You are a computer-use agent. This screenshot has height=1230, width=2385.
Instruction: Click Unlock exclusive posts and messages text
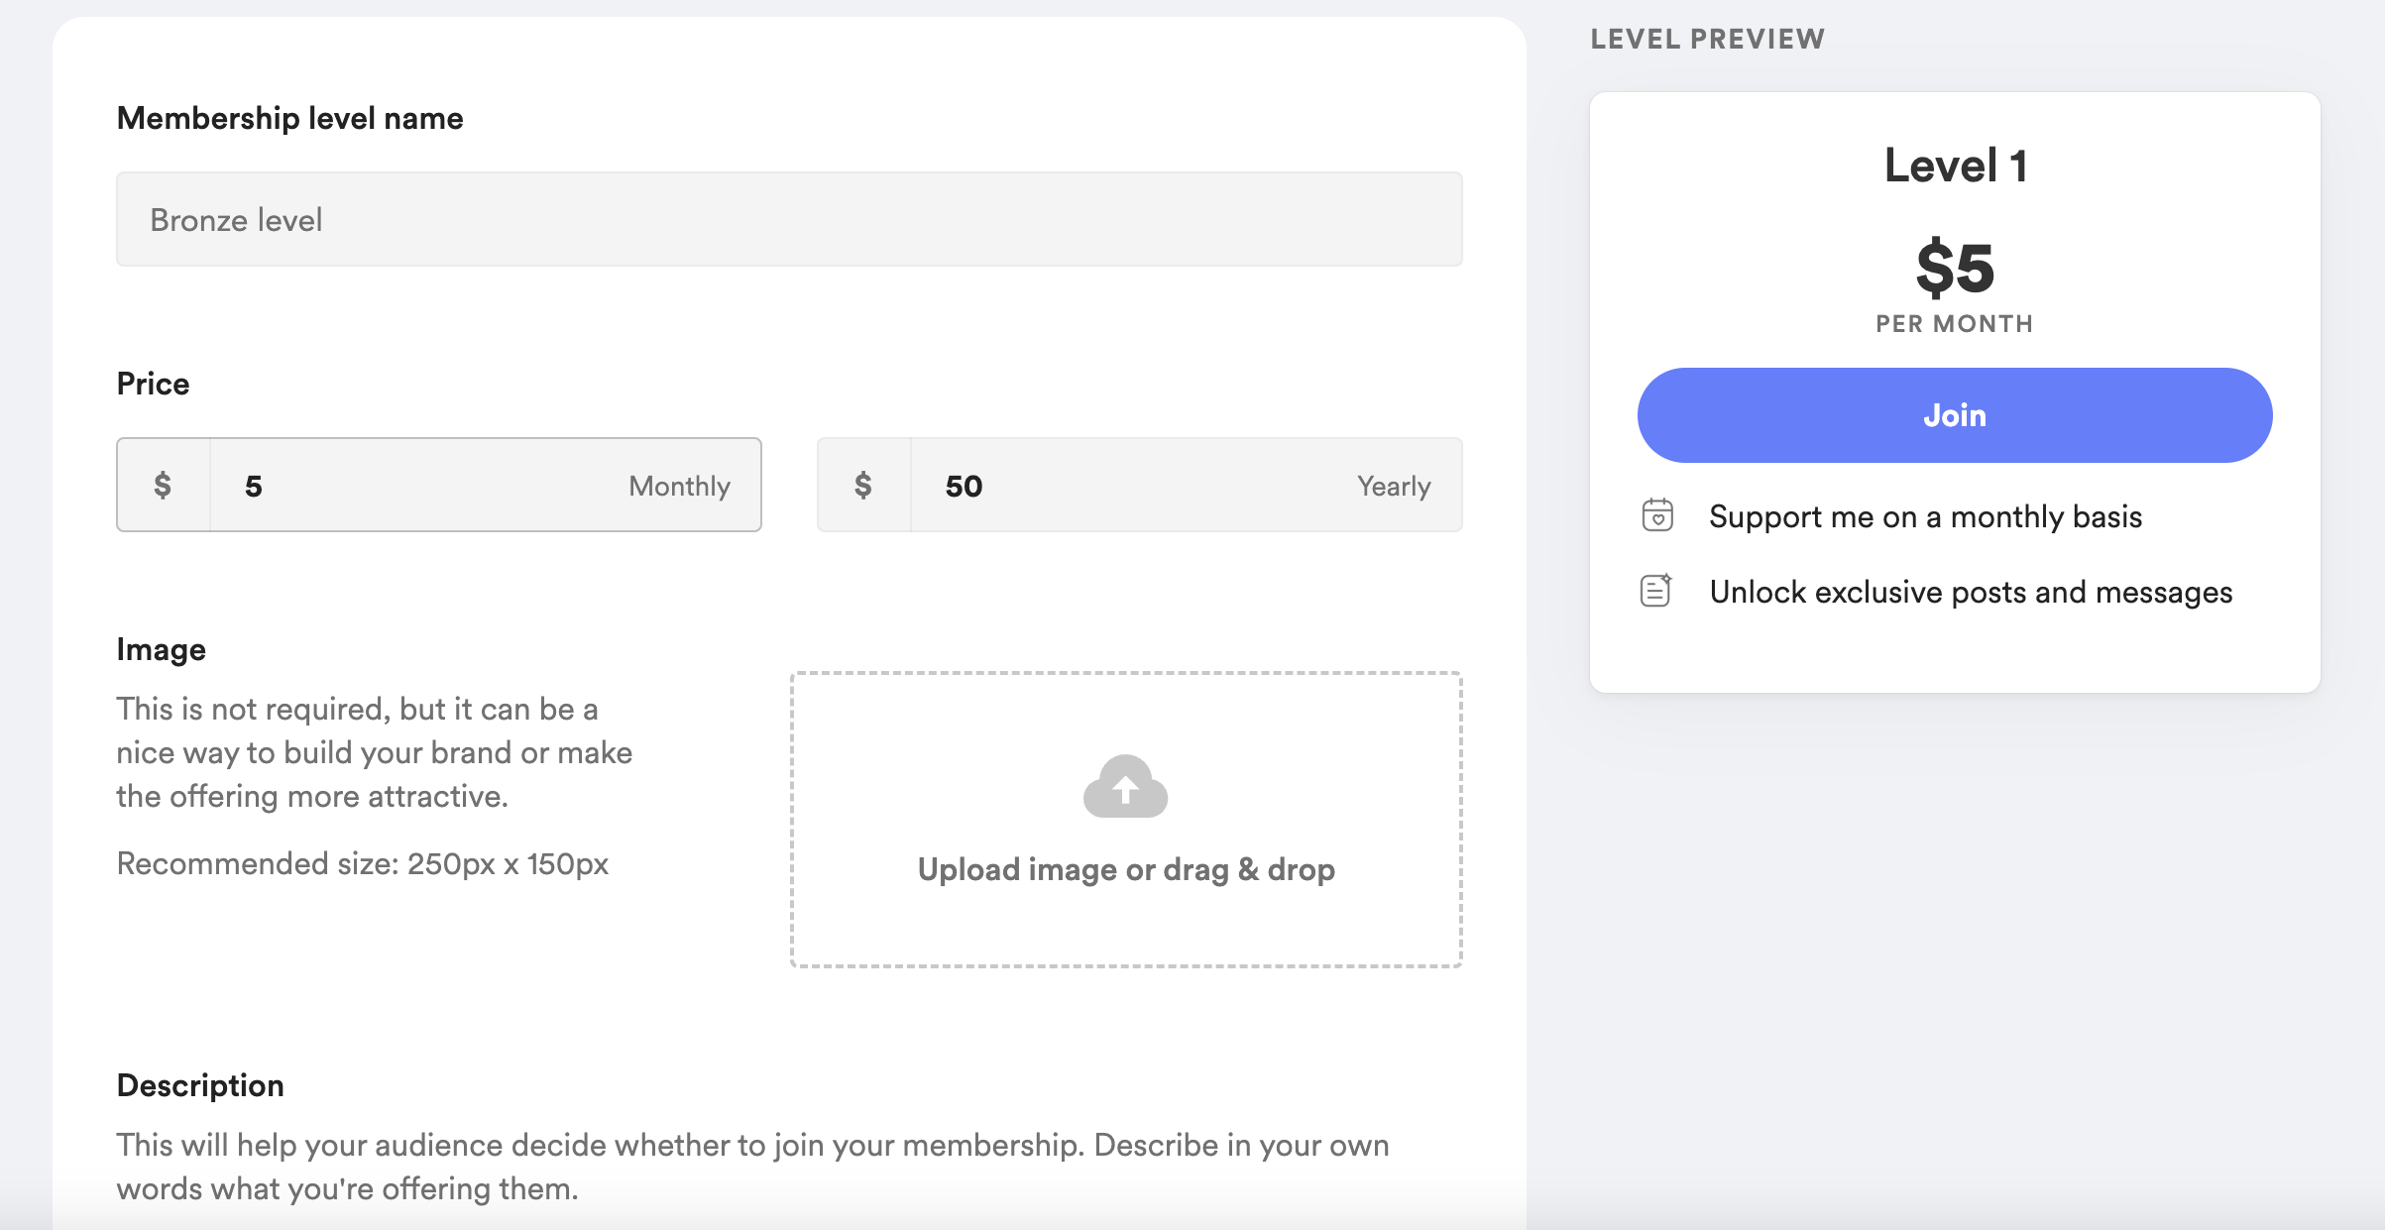[x=1970, y=592]
